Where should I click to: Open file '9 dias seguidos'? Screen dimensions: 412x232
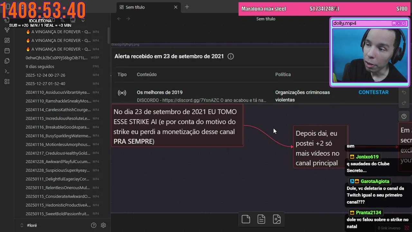[x=40, y=66]
